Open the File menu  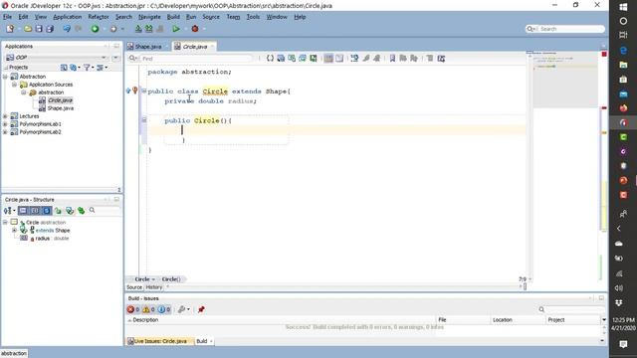(7, 17)
